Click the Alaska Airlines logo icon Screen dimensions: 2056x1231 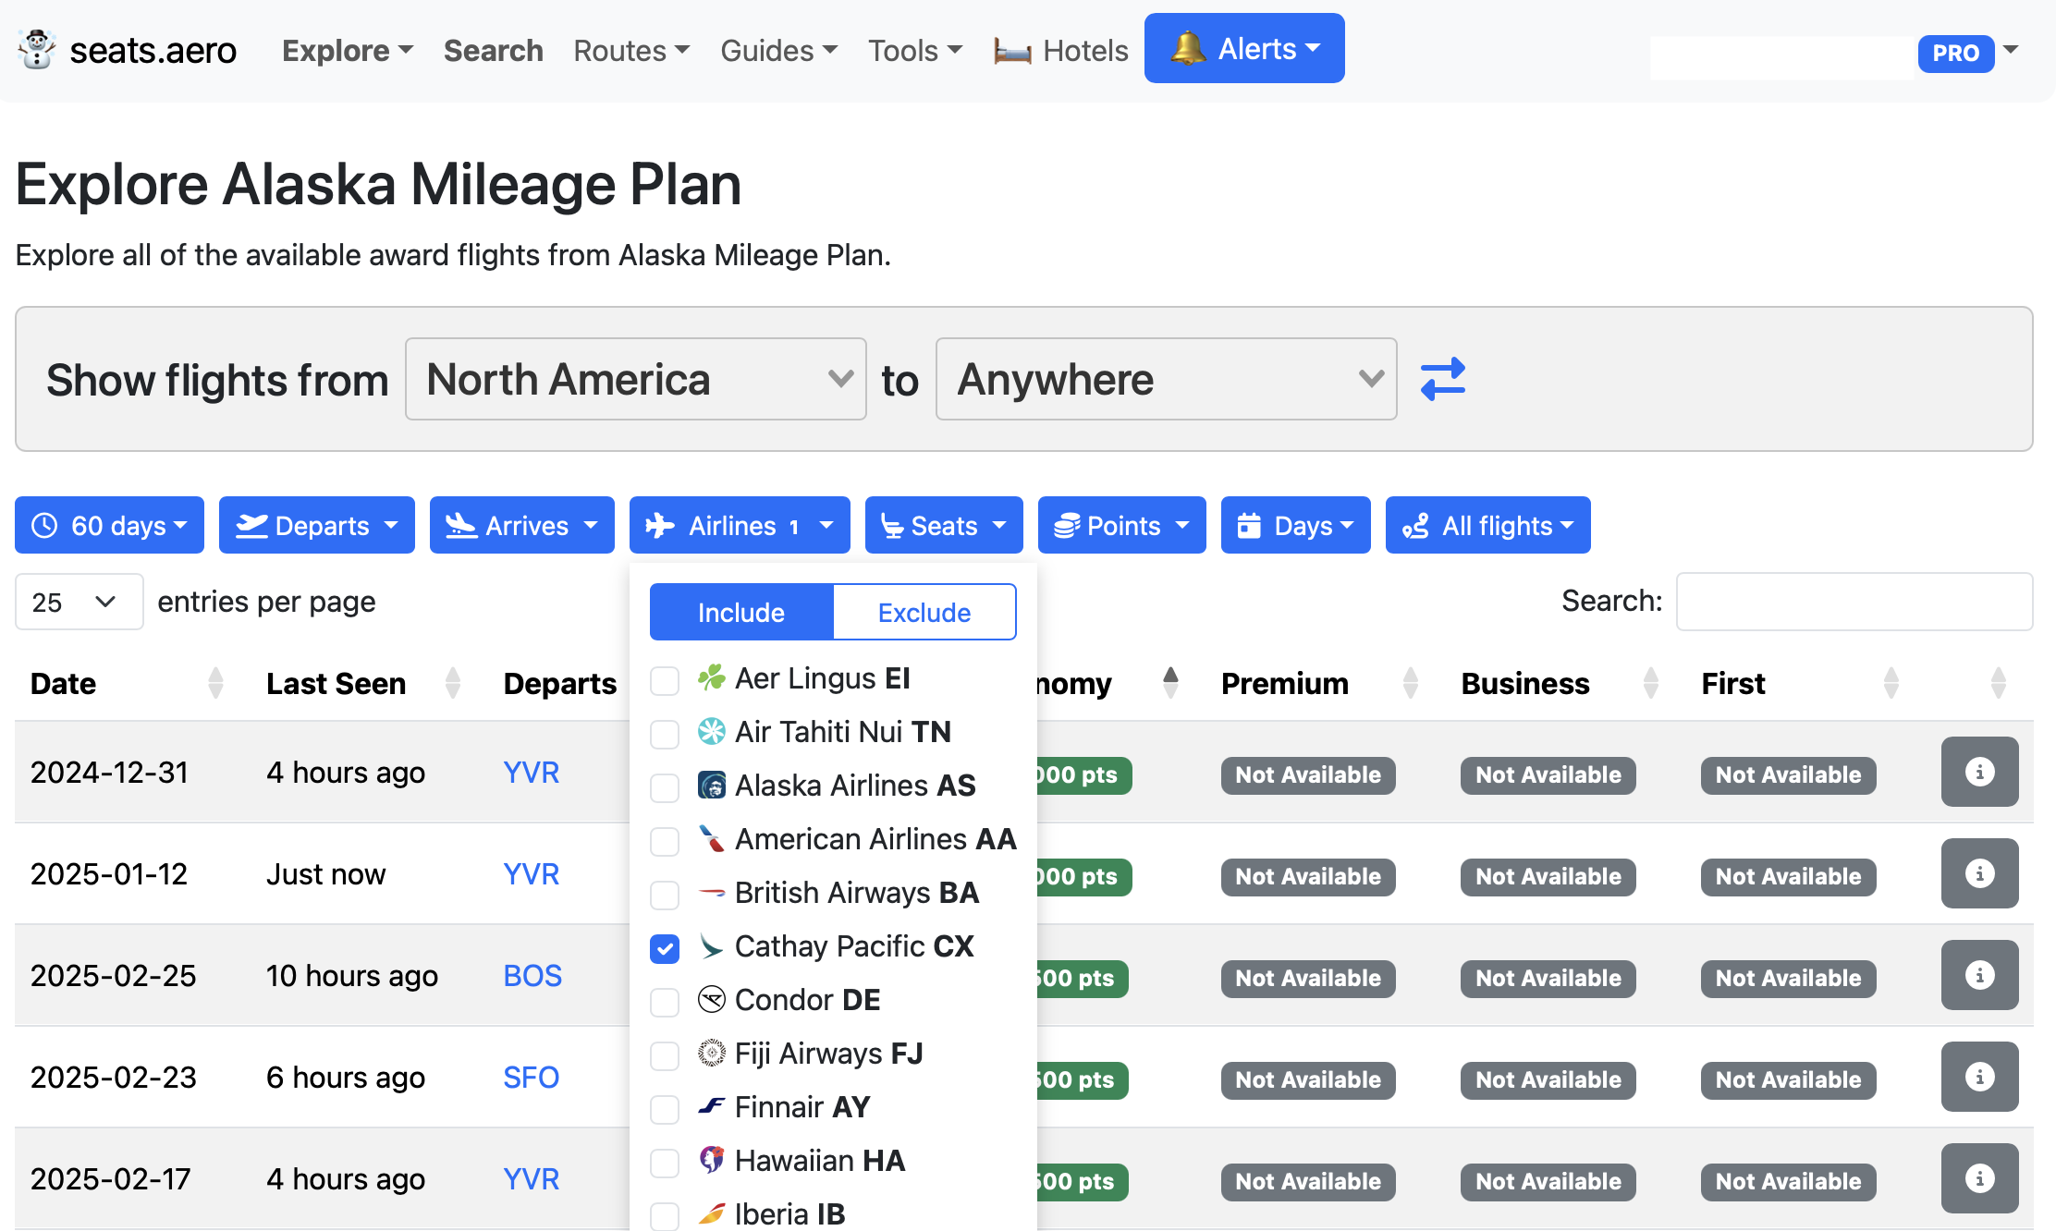[x=711, y=786]
